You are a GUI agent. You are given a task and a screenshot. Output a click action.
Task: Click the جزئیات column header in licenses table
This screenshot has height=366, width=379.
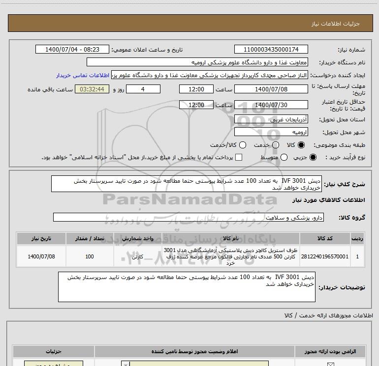(54, 351)
